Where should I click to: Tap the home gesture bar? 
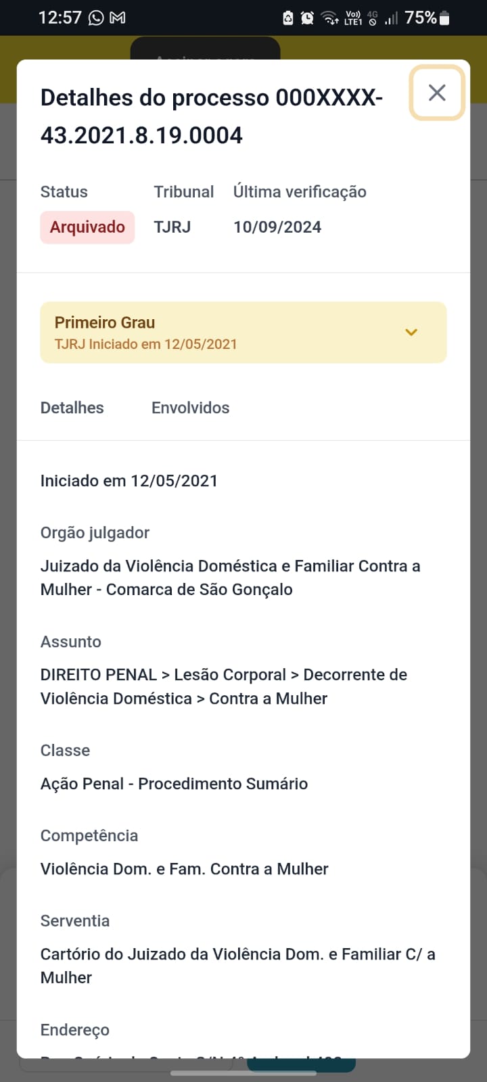click(x=243, y=1073)
